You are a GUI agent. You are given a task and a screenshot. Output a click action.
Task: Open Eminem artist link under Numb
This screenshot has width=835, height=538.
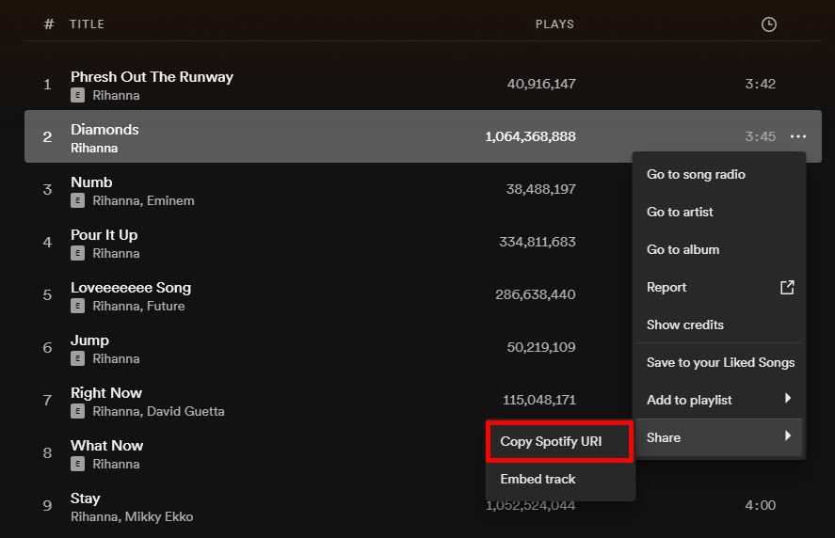(170, 200)
